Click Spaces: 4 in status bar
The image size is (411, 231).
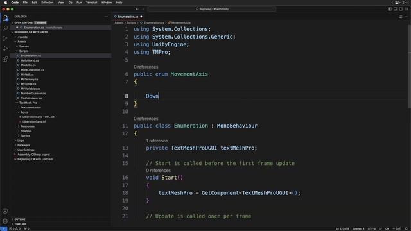click(x=358, y=228)
